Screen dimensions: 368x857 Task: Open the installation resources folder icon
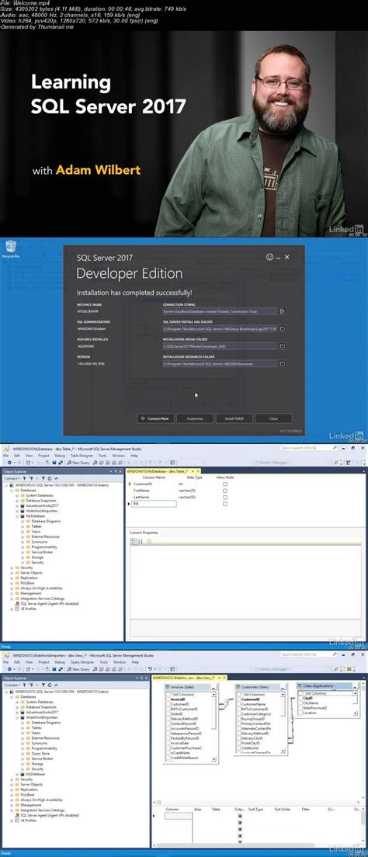click(283, 363)
